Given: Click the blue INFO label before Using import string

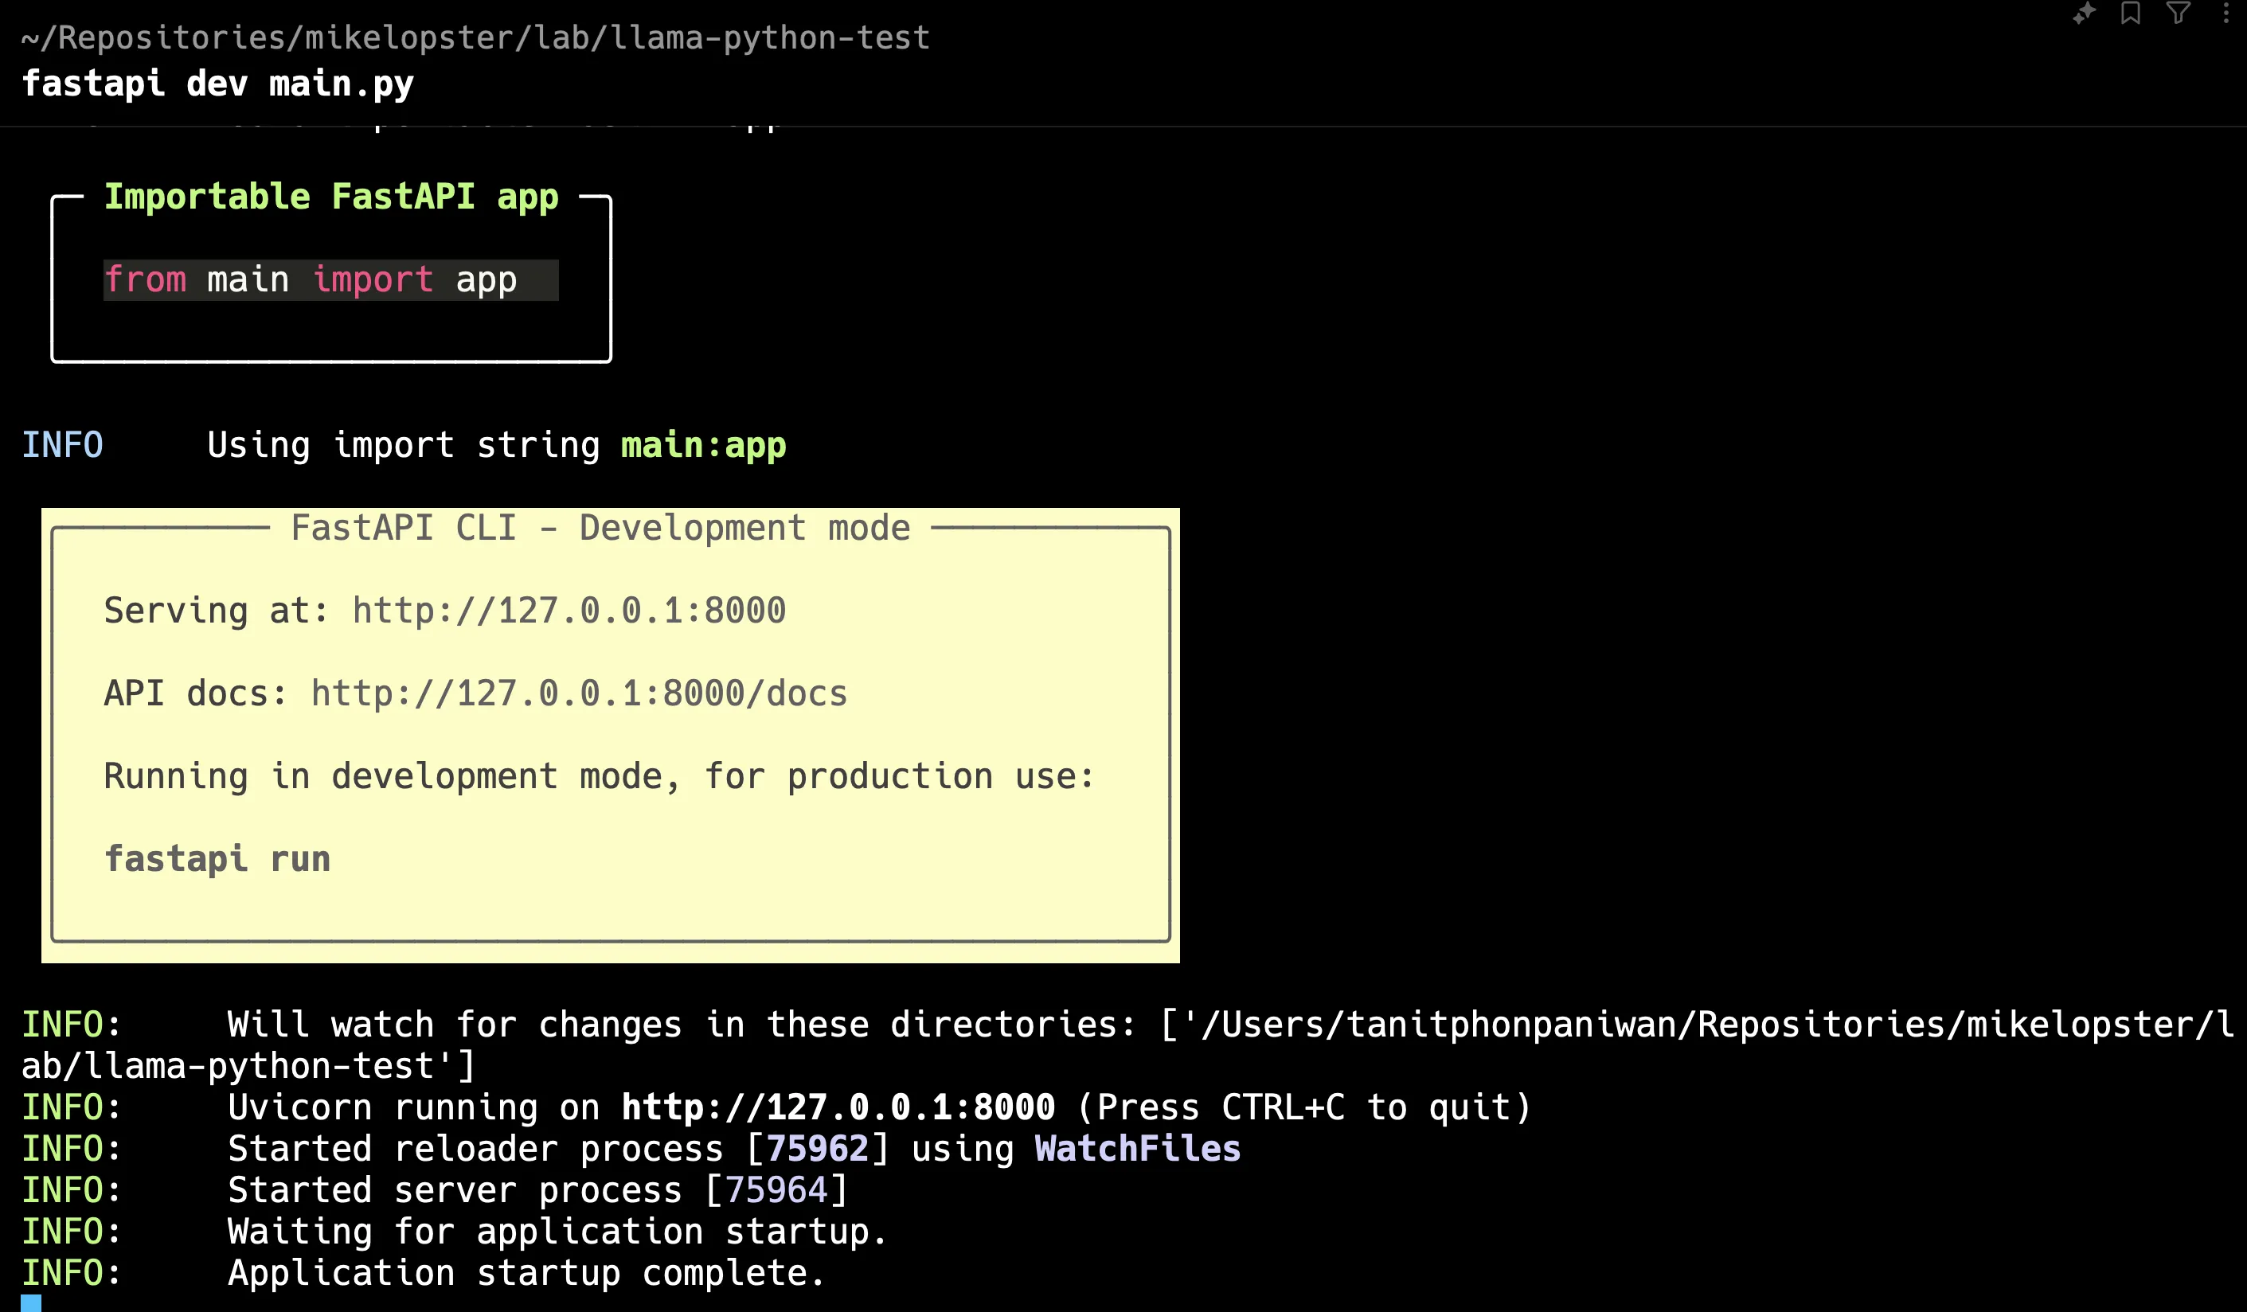Looking at the screenshot, I should coord(62,445).
